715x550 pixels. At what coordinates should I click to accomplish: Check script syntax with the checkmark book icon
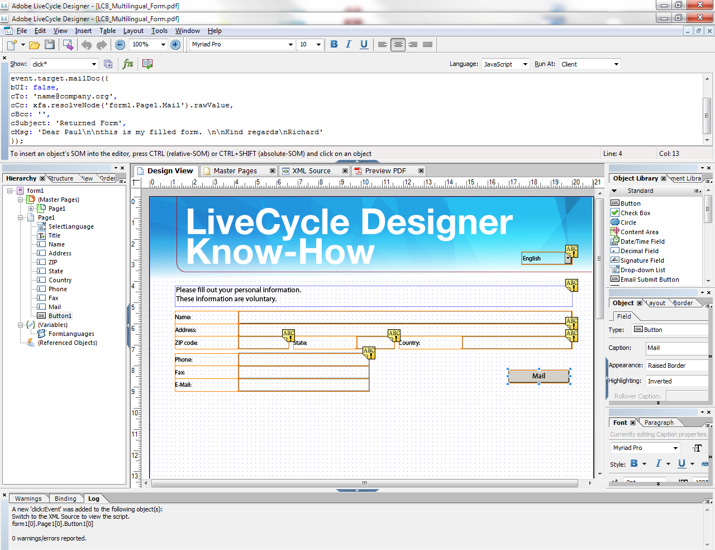pyautogui.click(x=147, y=64)
